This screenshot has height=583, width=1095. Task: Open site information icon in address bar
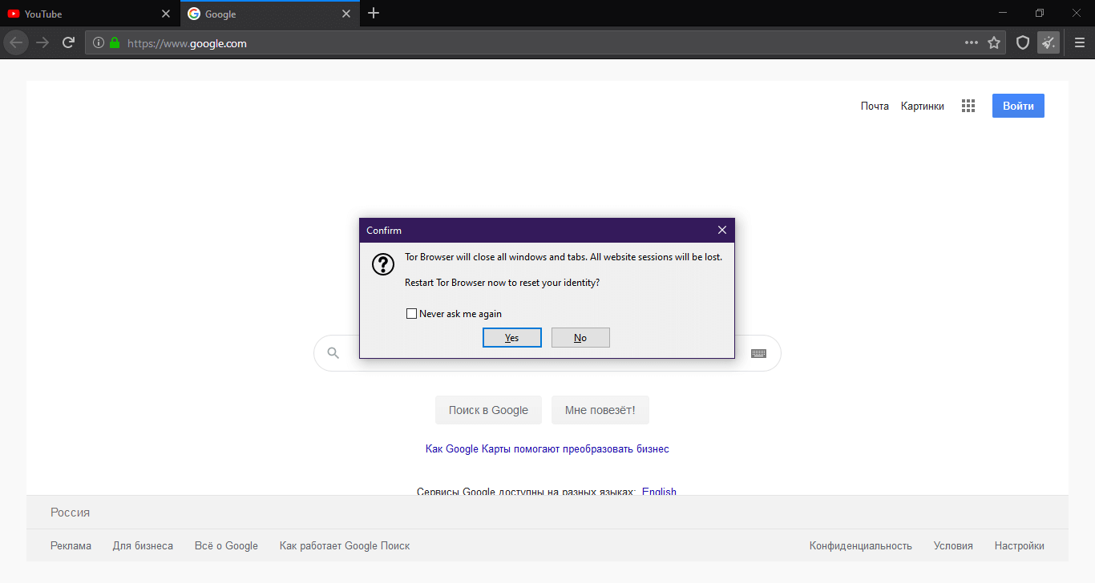click(99, 43)
